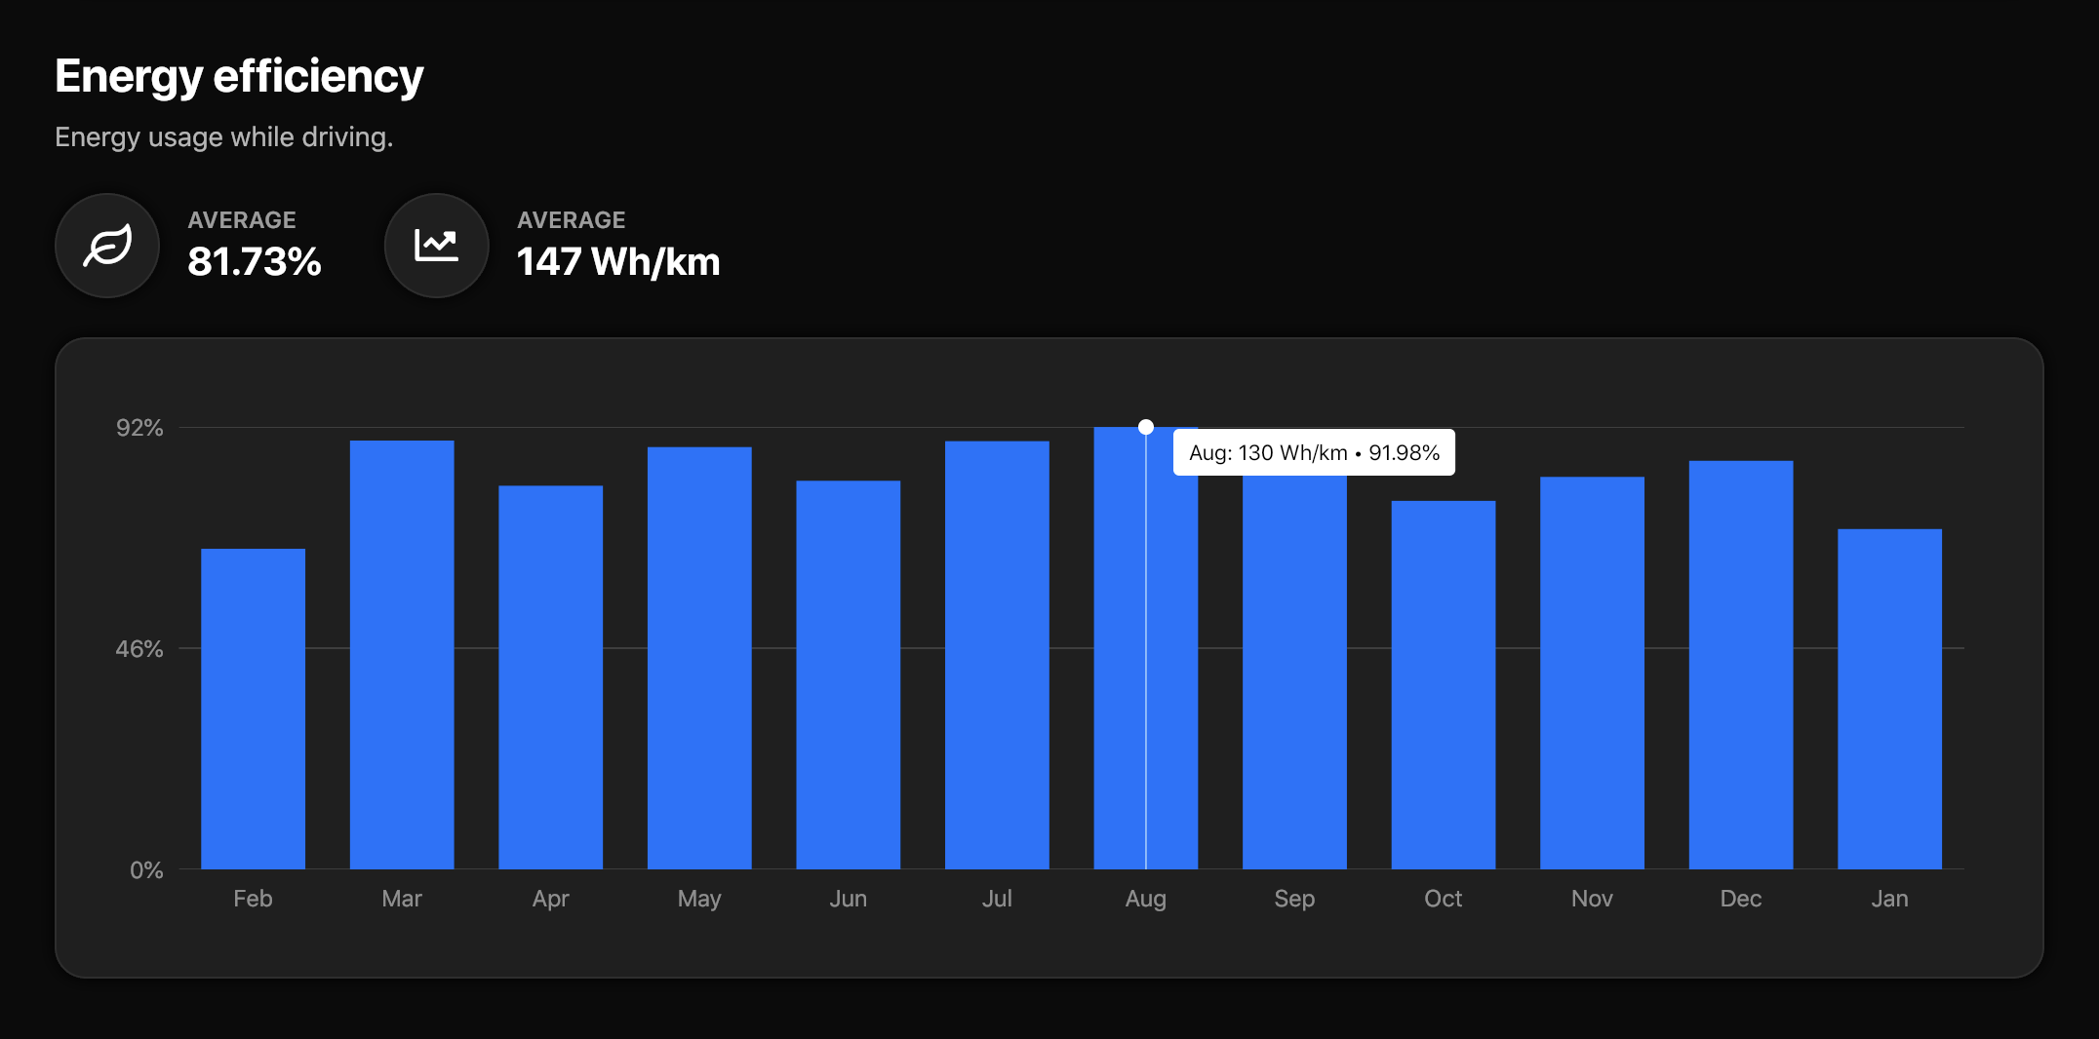This screenshot has height=1039, width=2099.
Task: Click the blue Apr bar
Action: click(550, 676)
